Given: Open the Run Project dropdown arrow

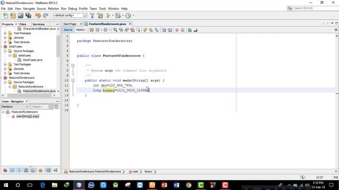Looking at the screenshot, I should point(113,15).
